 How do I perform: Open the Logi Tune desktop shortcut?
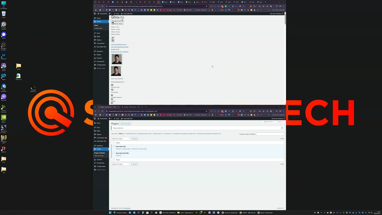(4, 98)
